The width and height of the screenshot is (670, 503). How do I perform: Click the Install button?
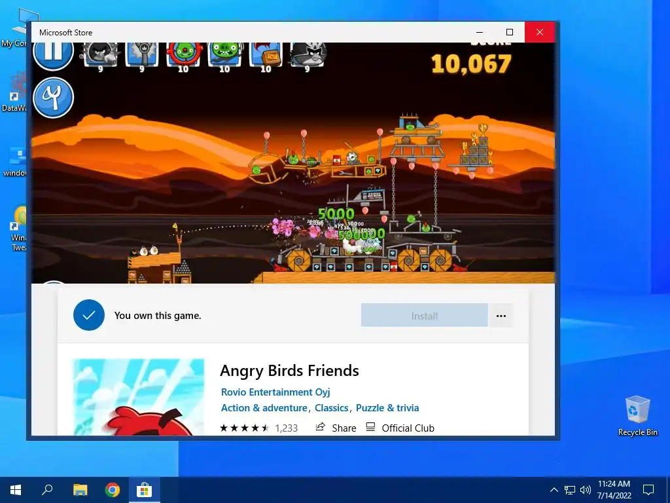coord(424,316)
